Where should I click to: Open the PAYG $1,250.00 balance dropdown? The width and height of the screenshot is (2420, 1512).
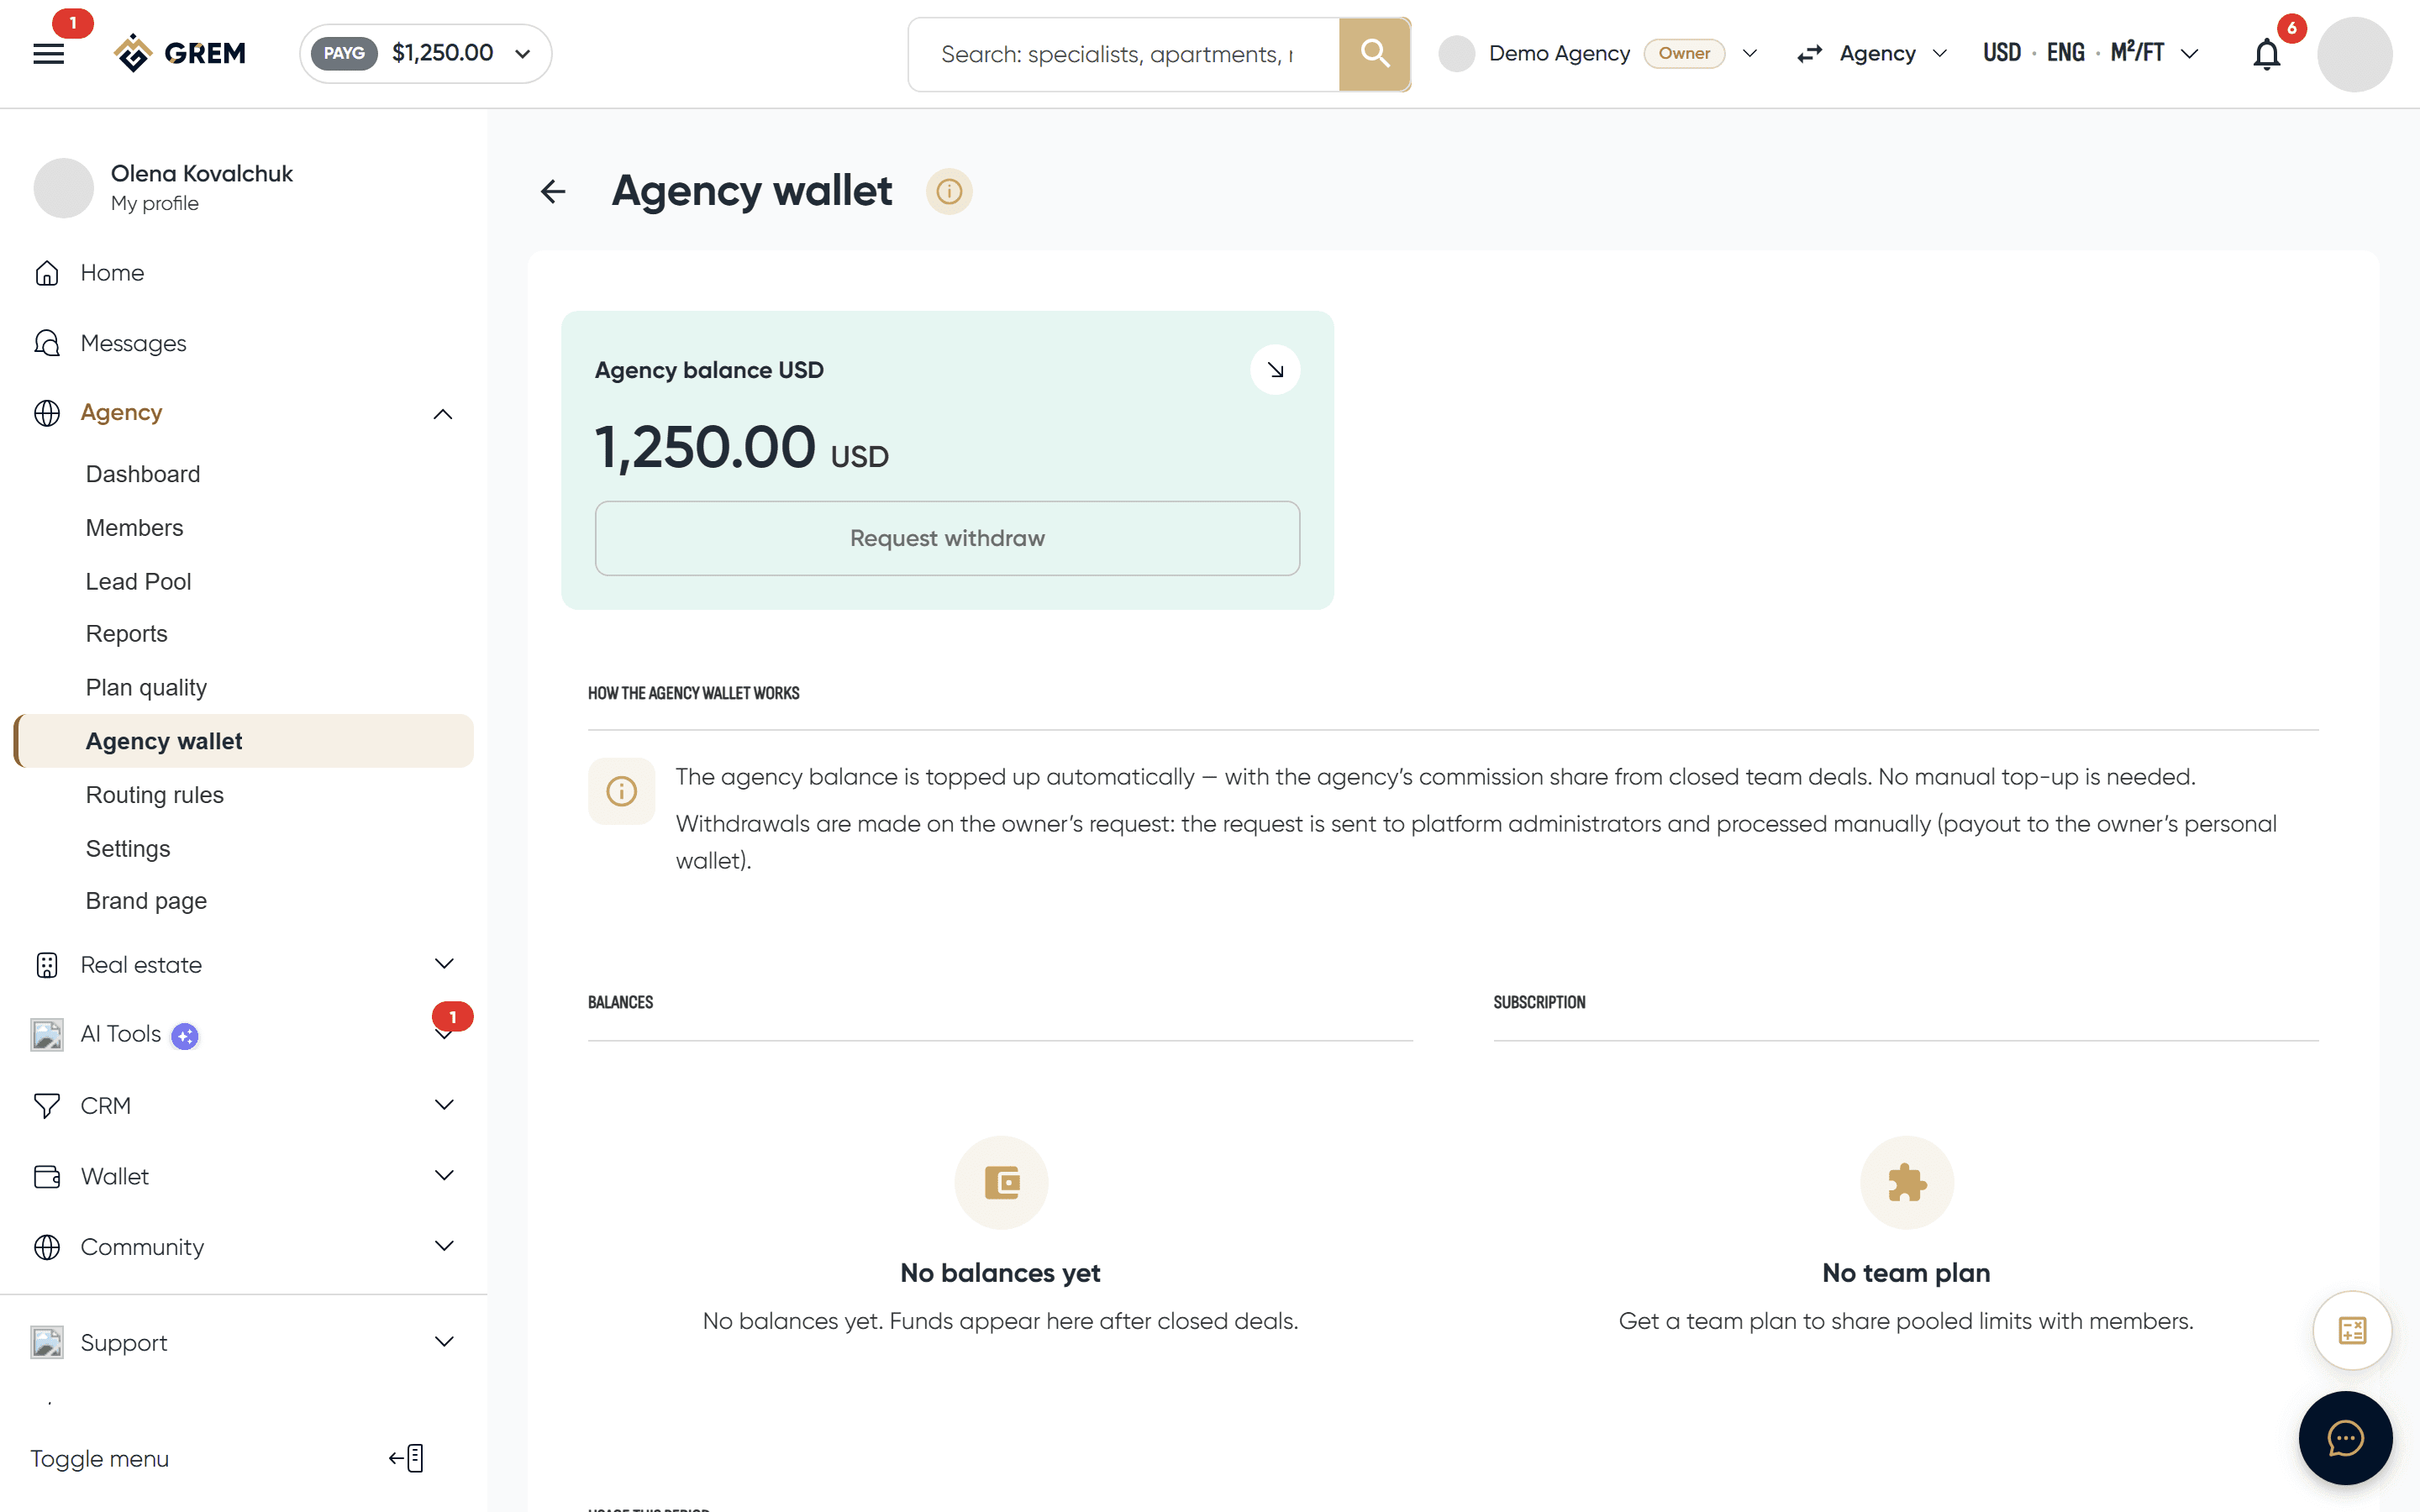pos(425,53)
